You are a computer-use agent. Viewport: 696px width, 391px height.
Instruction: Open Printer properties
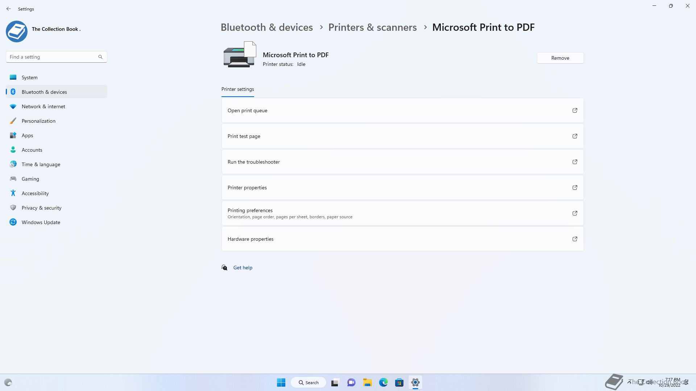coord(402,188)
